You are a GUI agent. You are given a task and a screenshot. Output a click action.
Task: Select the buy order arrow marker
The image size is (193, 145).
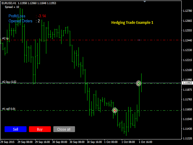click(x=139, y=83)
